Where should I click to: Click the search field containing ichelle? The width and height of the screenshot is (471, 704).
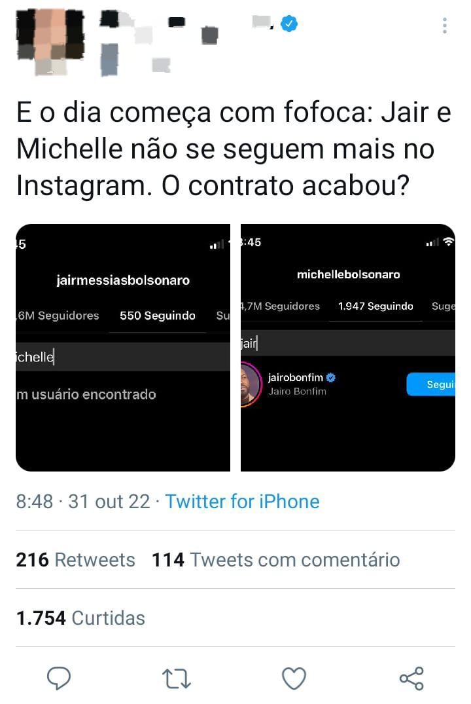click(123, 357)
